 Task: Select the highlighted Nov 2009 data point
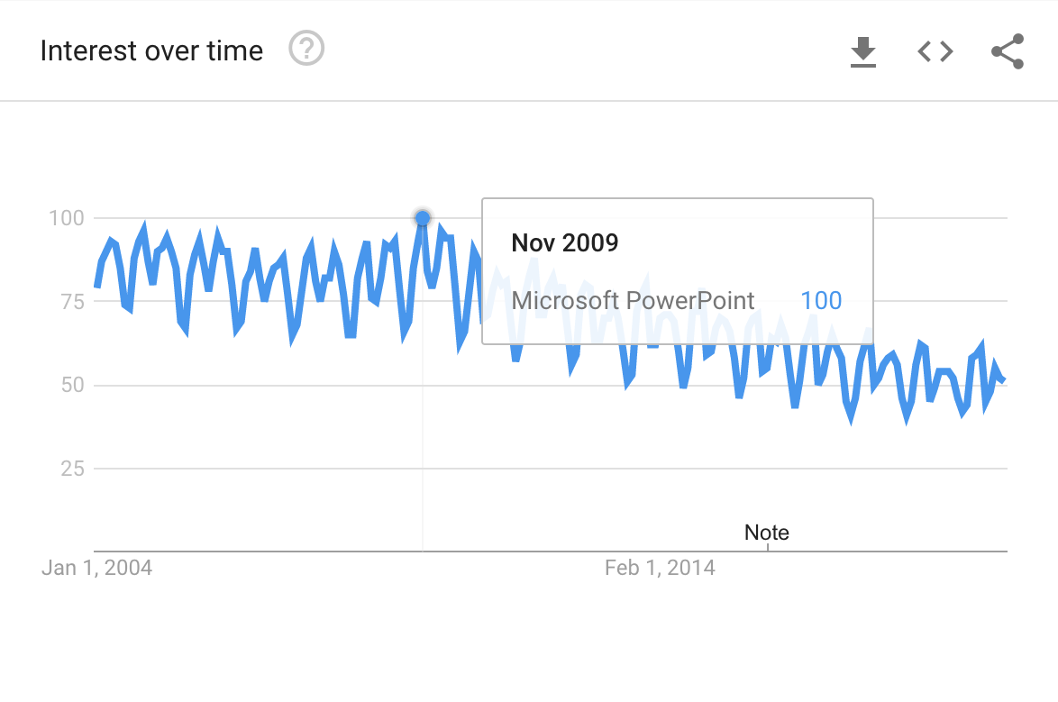(x=423, y=218)
